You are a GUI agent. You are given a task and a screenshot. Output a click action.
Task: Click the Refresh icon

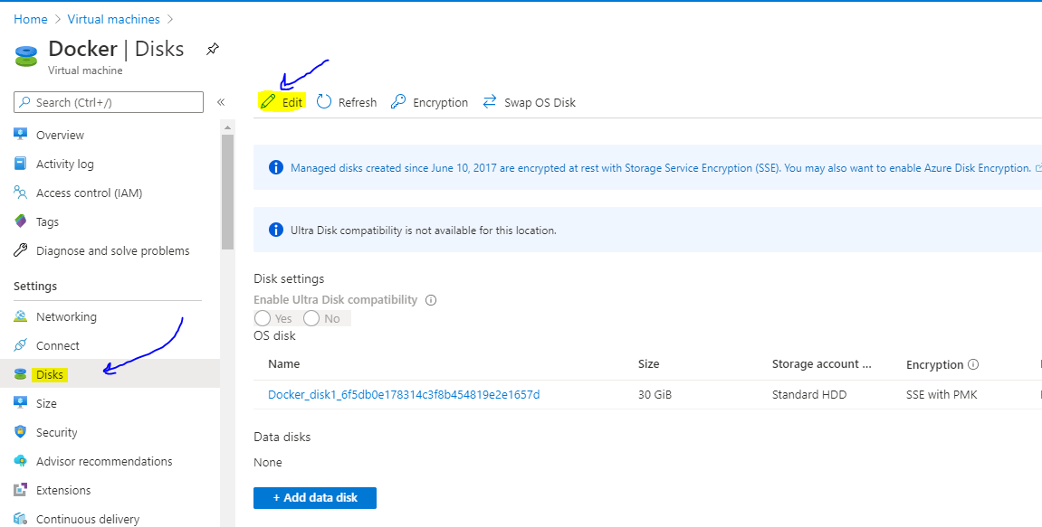click(x=324, y=101)
